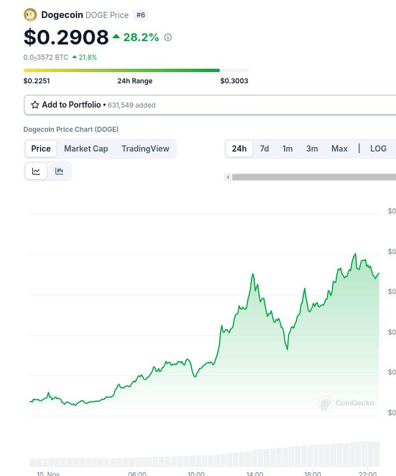Screen dimensions: 396x476
Task: Click the horizontal chart scrollbar track
Action: pos(314,177)
